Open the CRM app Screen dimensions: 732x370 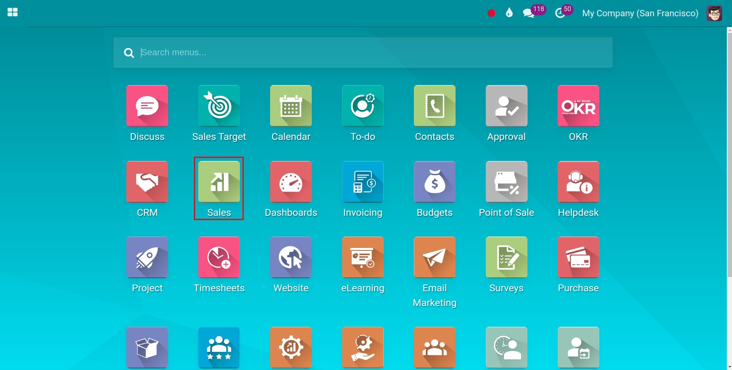coord(147,182)
